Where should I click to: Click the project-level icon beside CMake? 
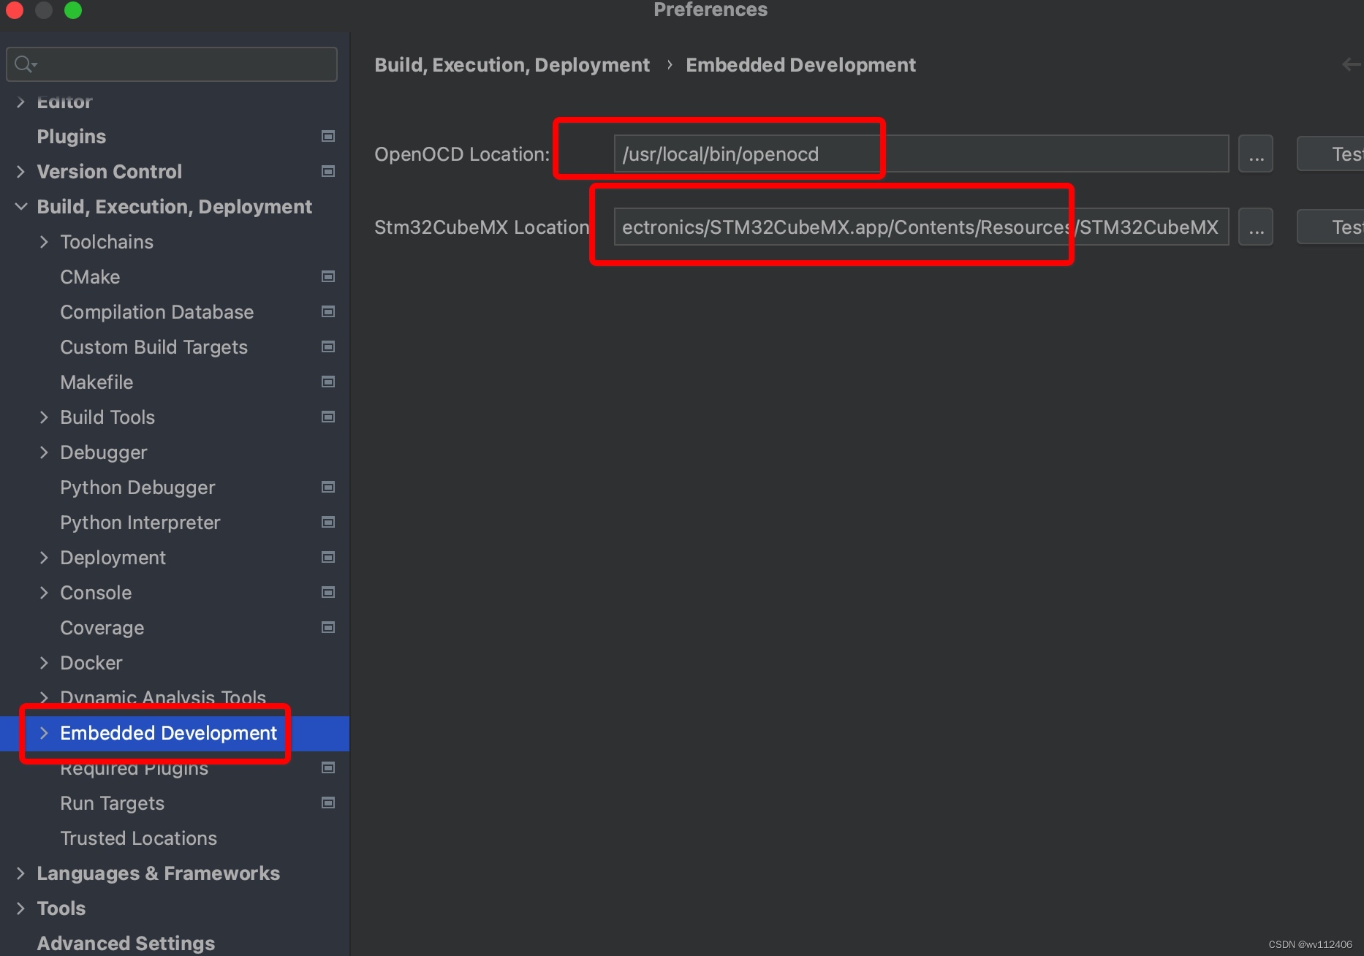328,276
